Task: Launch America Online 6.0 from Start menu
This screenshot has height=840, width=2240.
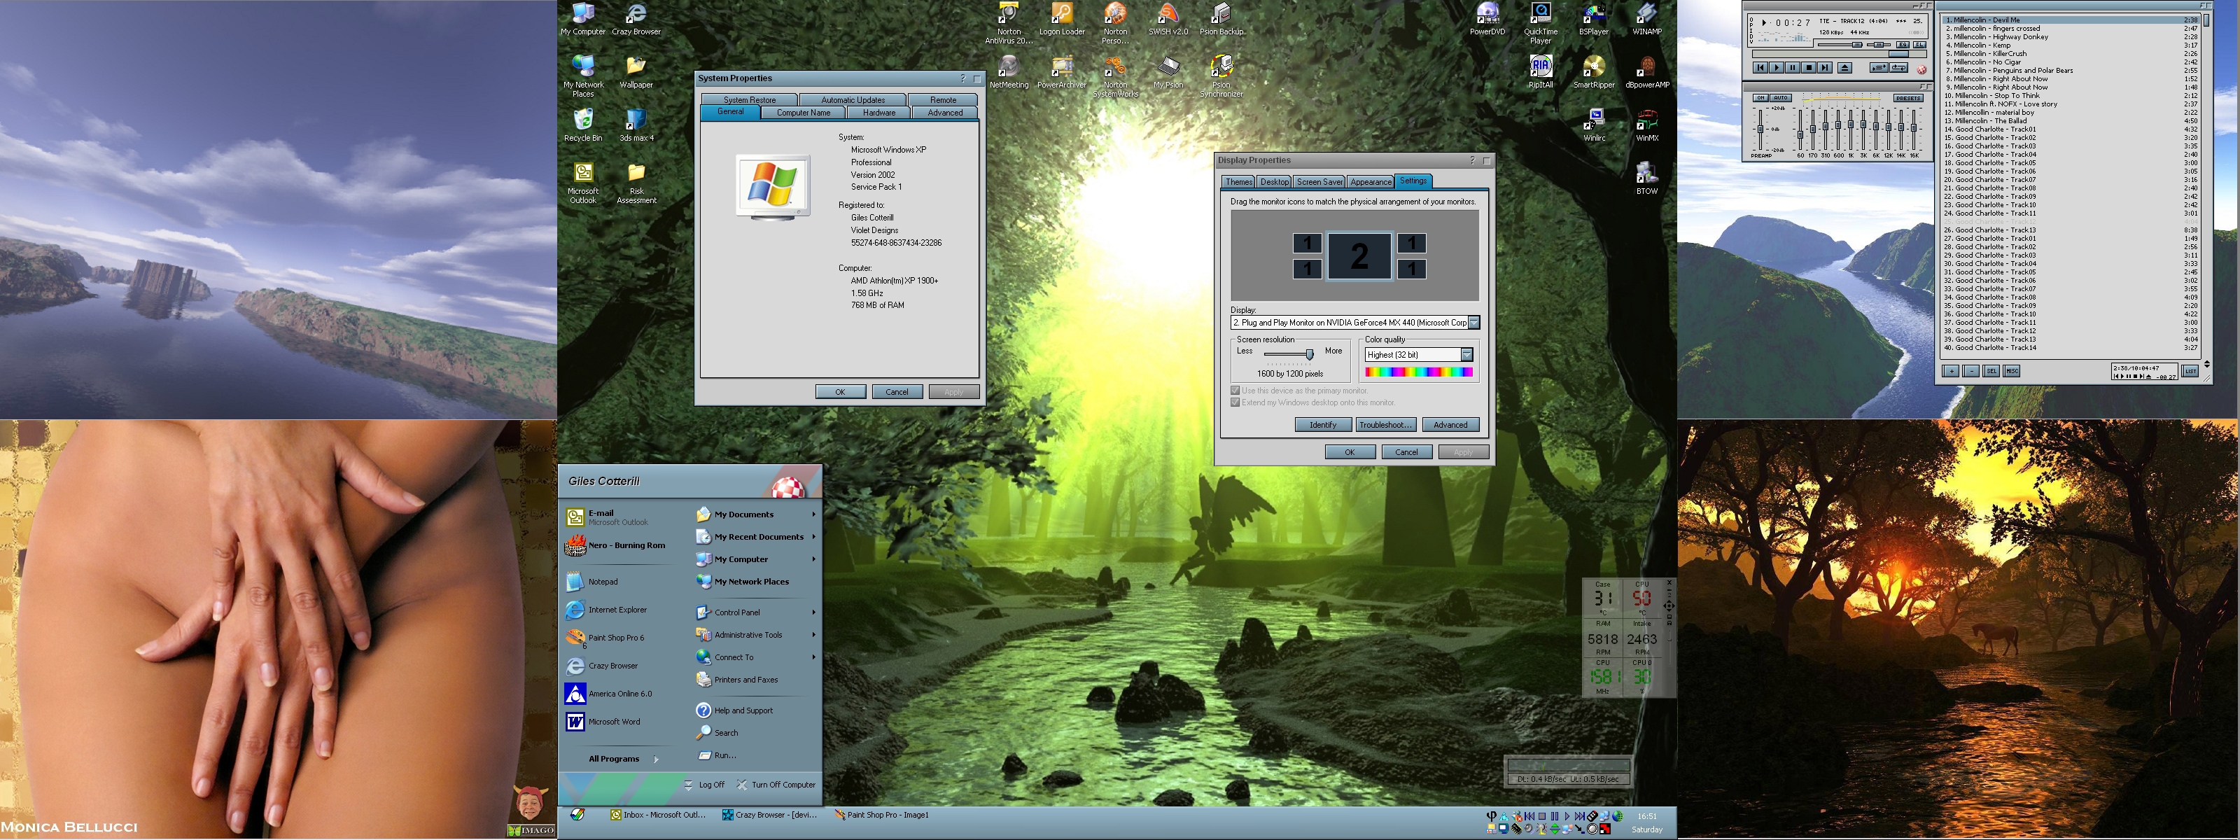Action: pyautogui.click(x=609, y=693)
